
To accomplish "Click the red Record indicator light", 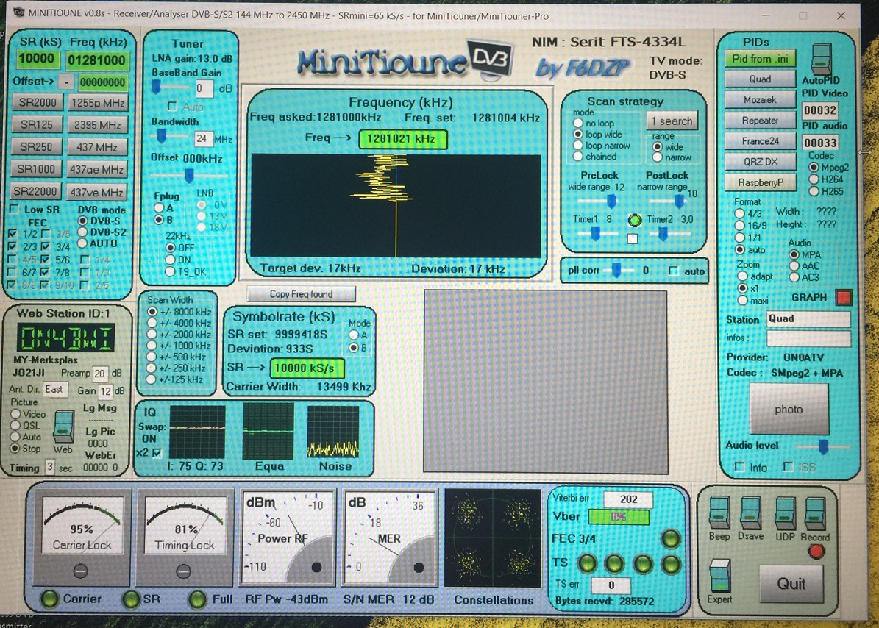I will coord(816,552).
